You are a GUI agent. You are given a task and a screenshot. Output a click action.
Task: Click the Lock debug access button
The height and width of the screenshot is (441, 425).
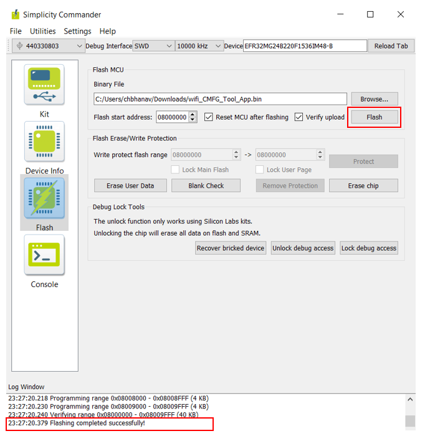tap(369, 248)
